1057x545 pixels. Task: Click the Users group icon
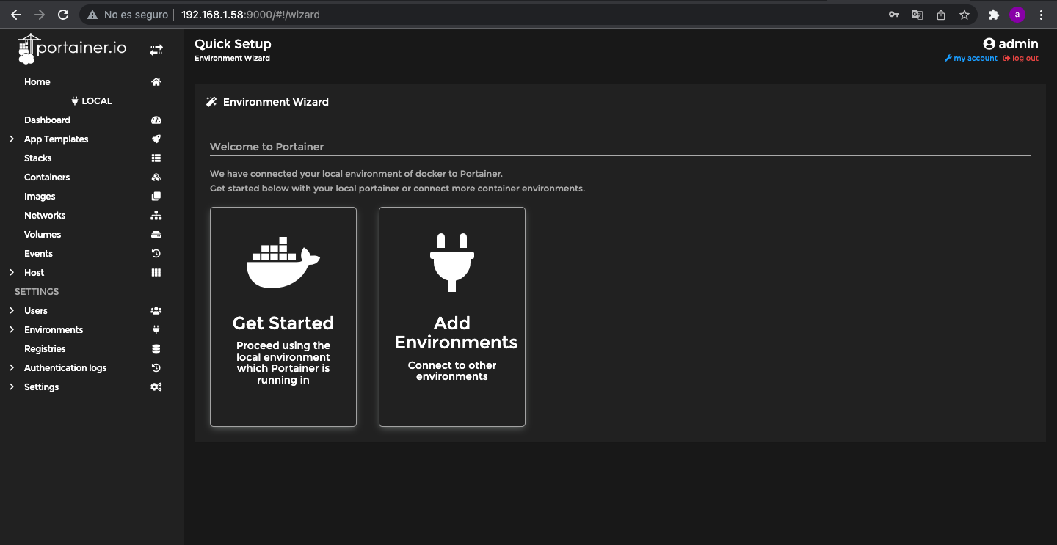156,311
